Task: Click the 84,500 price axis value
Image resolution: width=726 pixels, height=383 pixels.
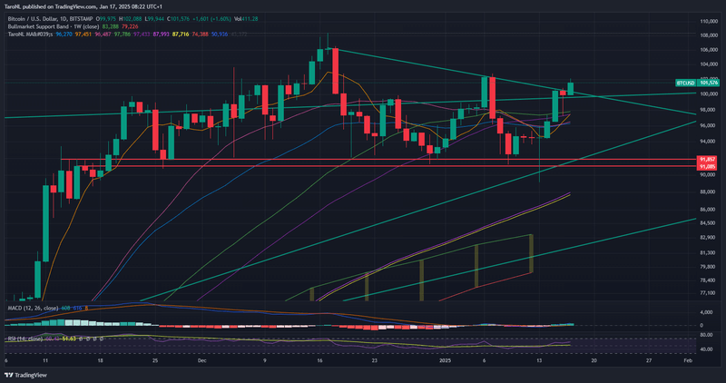Action: pos(709,223)
